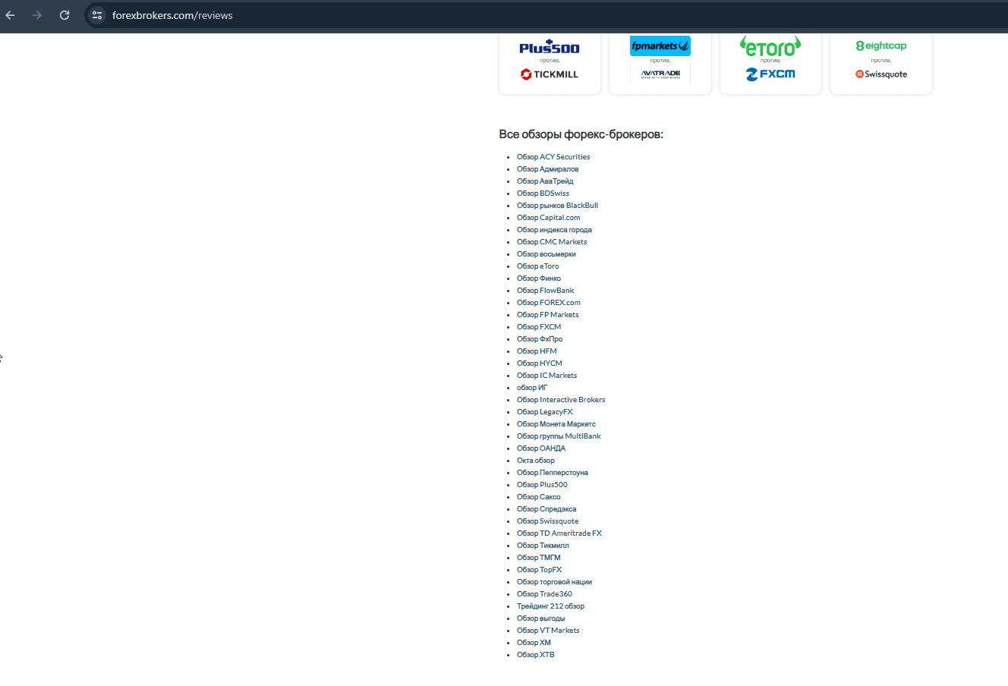Viewport: 1008px width, 686px height.
Task: Open the Обзор индекса города link
Action: (554, 230)
